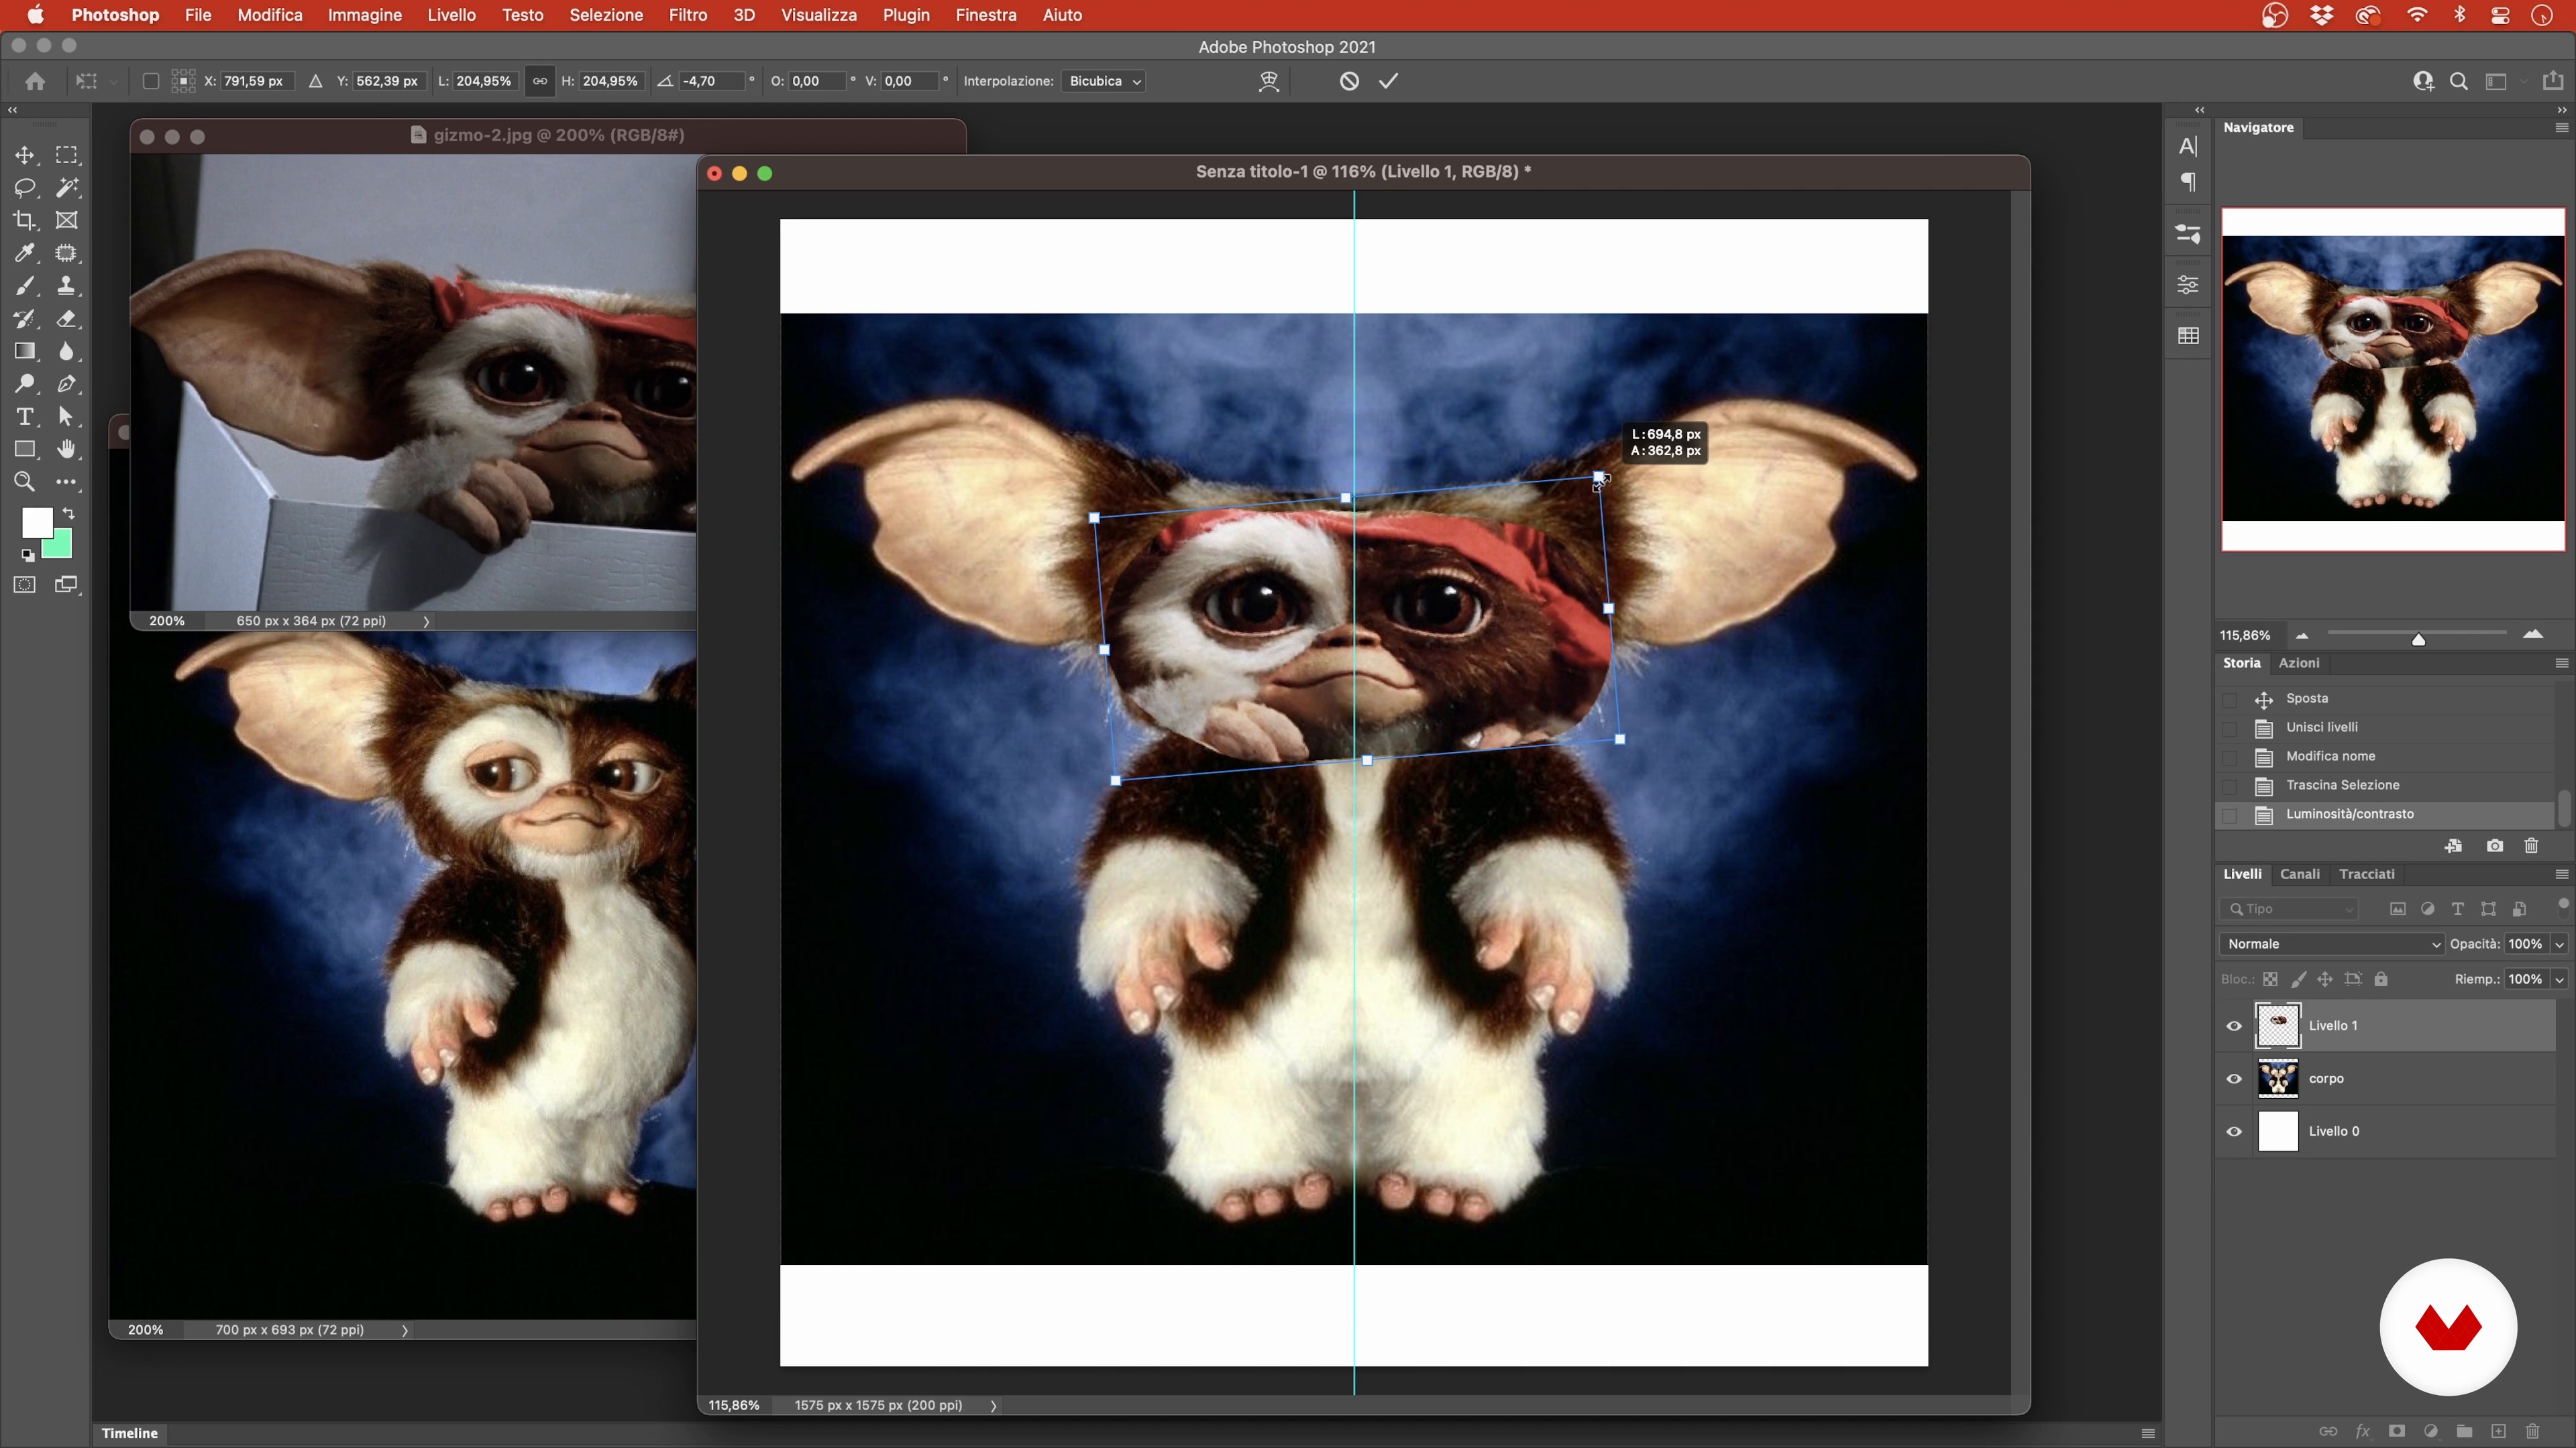This screenshot has height=1448, width=2576.
Task: Click the Home button in options bar
Action: pyautogui.click(x=35, y=81)
